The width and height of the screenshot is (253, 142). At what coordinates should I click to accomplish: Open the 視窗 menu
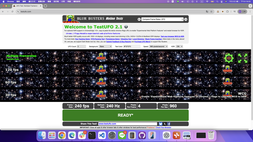pos(69,1)
